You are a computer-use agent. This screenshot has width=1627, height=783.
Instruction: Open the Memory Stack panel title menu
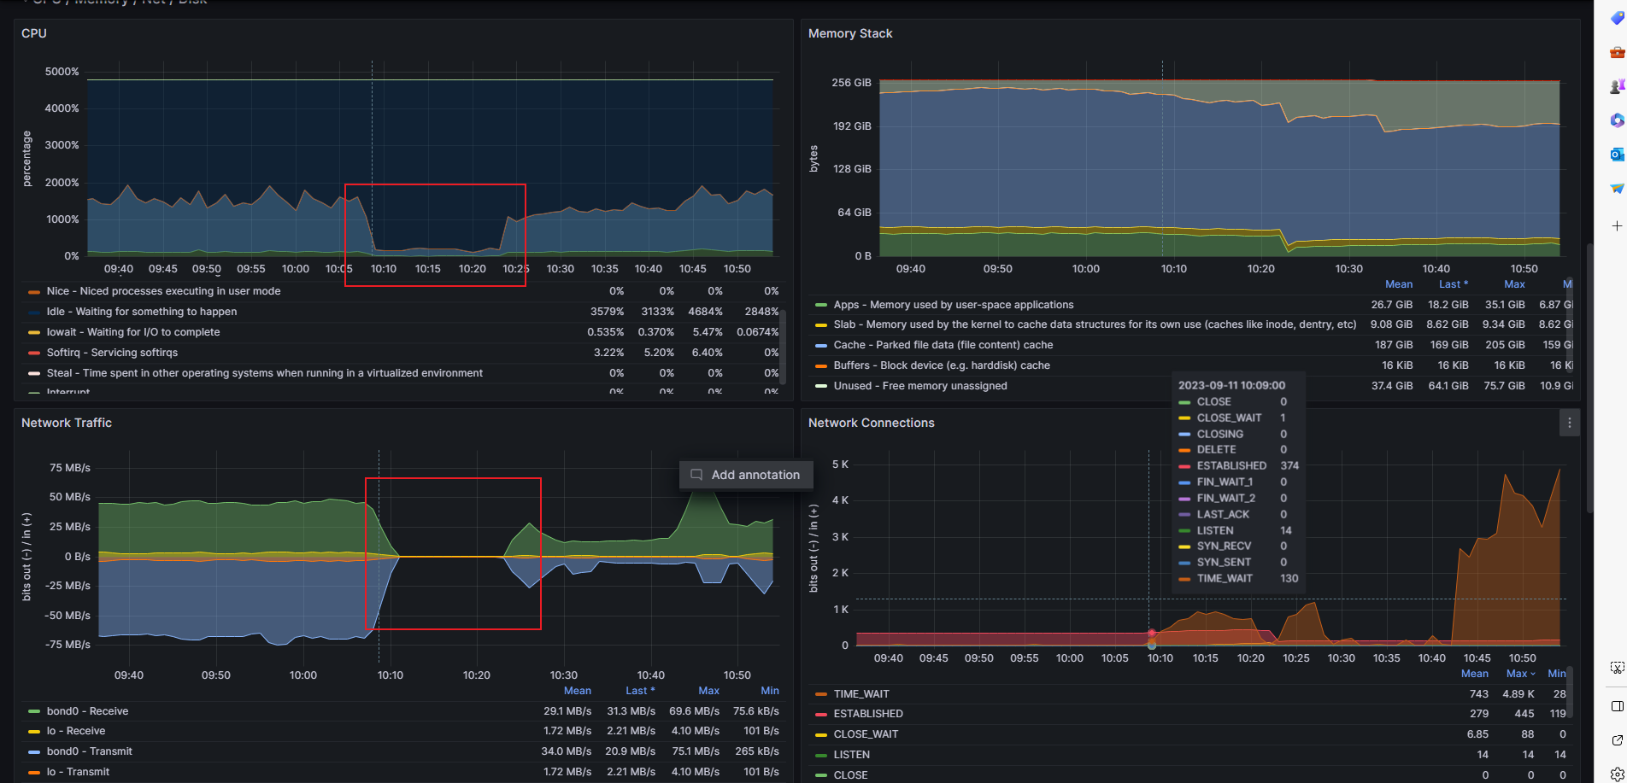click(x=849, y=33)
